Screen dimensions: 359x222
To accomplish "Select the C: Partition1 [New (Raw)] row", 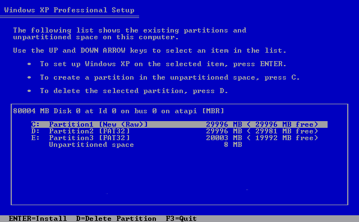I will point(179,124).
